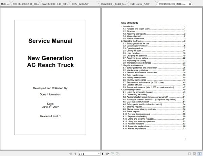203x156 pixels.
Task: Click 4.15. Parameter explanations entry
Action: 154,126
